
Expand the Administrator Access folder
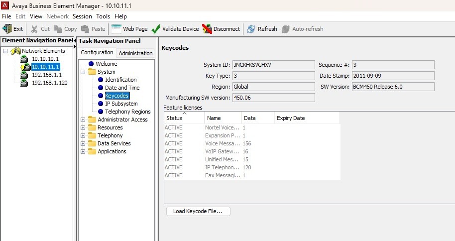point(83,120)
